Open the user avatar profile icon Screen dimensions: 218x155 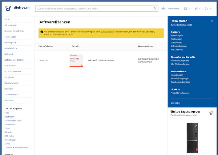coord(163,9)
